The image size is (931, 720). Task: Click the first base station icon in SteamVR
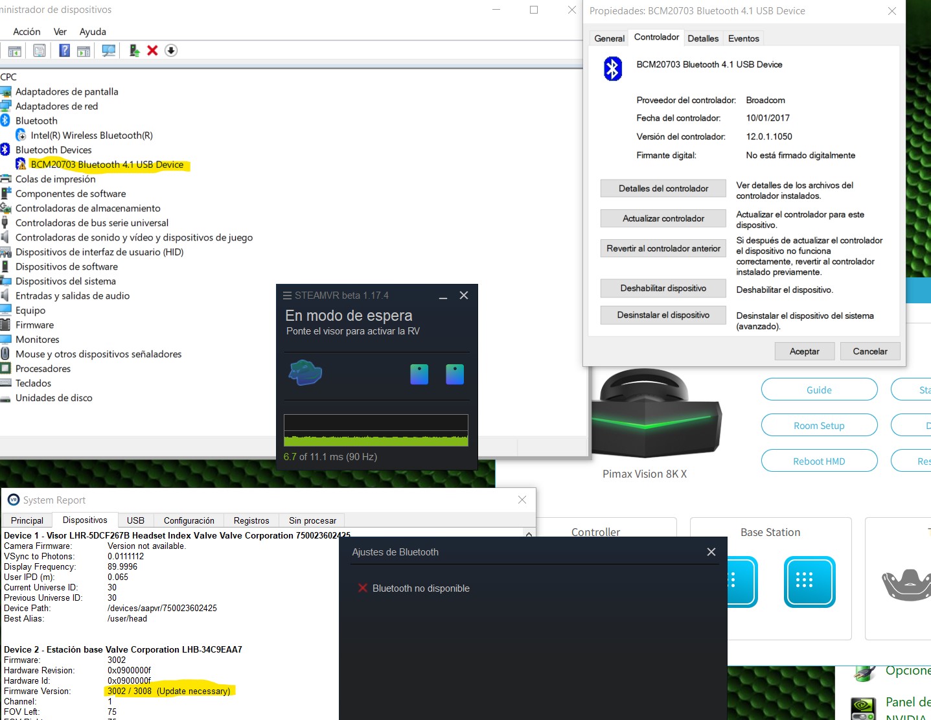[x=419, y=374]
